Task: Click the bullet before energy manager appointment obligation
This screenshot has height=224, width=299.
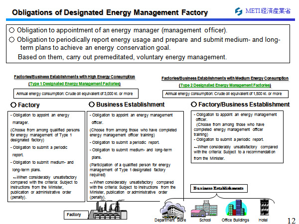Action: pos(12,30)
